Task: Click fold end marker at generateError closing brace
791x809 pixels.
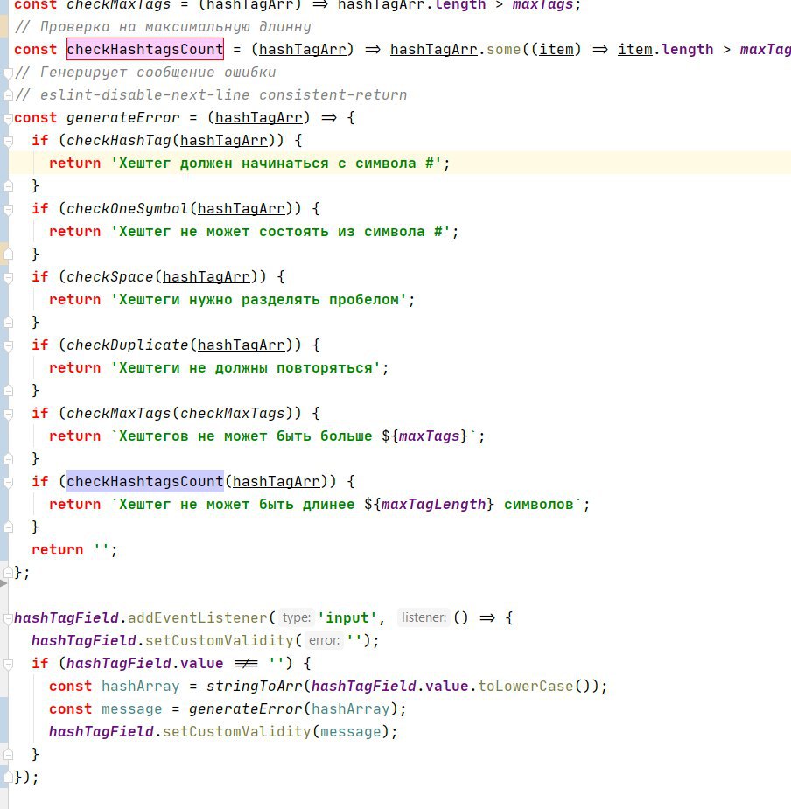Action: point(8,572)
